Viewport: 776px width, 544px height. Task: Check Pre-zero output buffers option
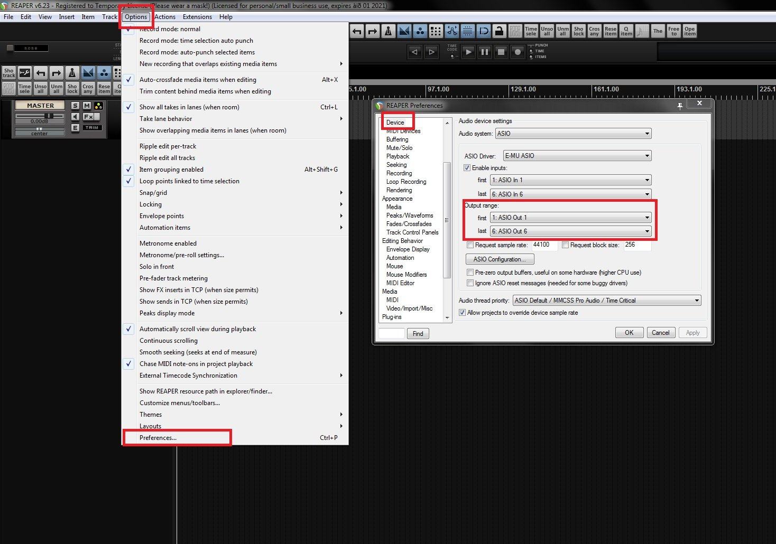click(470, 273)
